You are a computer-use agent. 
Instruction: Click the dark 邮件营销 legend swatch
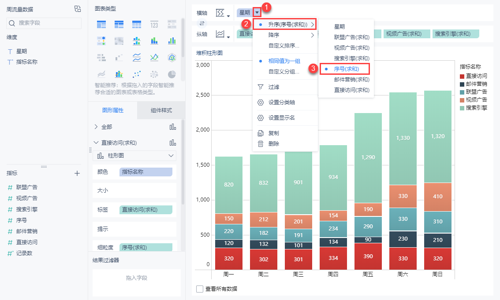[x=462, y=84]
